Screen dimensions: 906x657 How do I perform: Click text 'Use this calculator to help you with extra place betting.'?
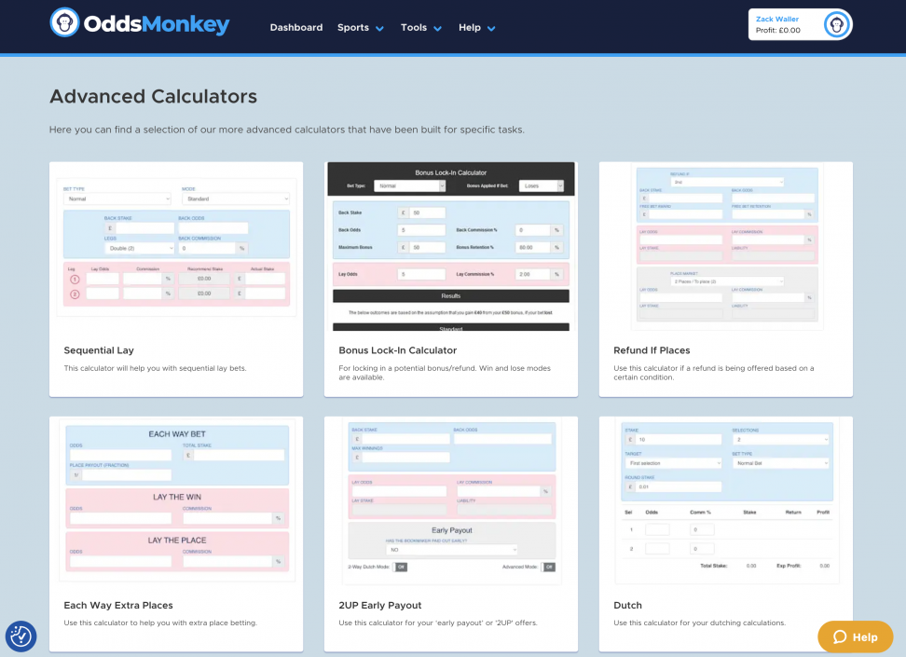[160, 623]
